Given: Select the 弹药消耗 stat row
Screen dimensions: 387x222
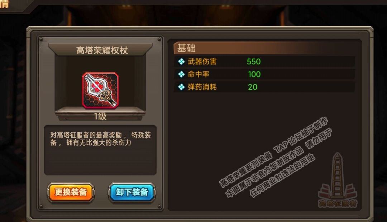Looking at the screenshot, I should tap(264, 87).
